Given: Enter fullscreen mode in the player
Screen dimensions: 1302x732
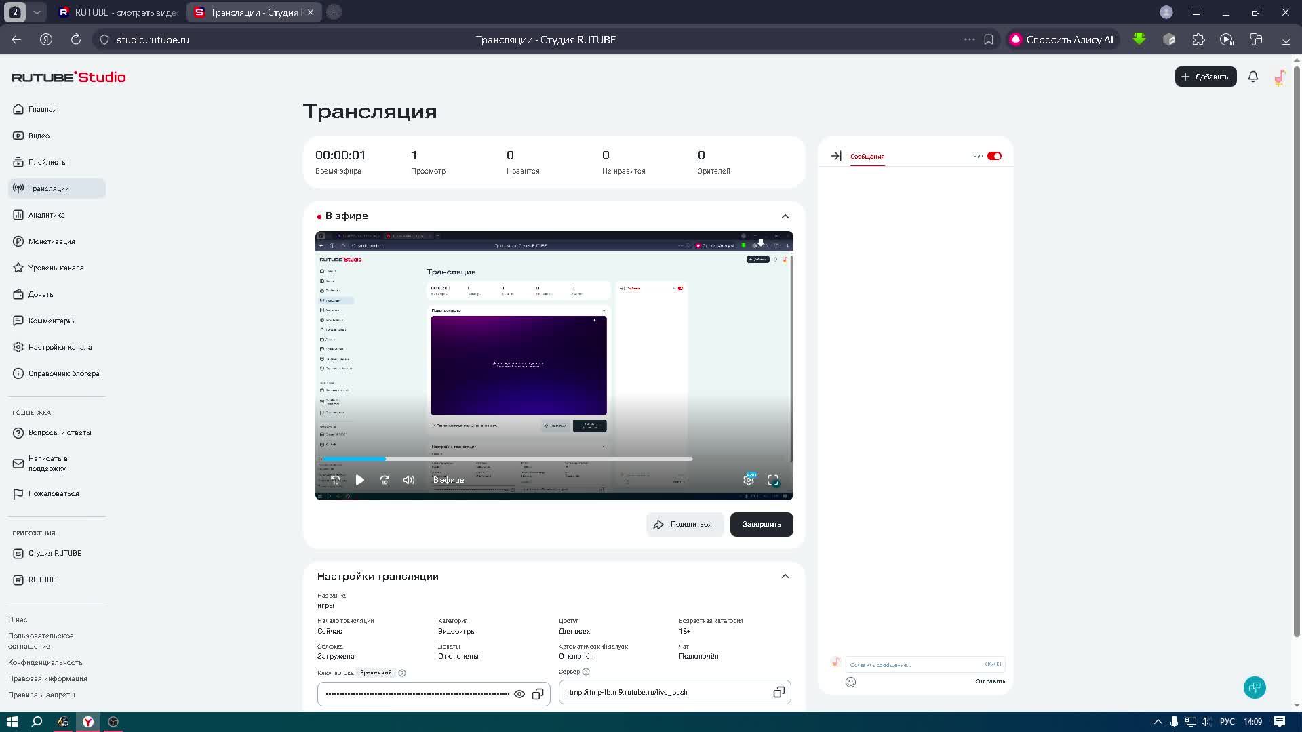Looking at the screenshot, I should (773, 480).
